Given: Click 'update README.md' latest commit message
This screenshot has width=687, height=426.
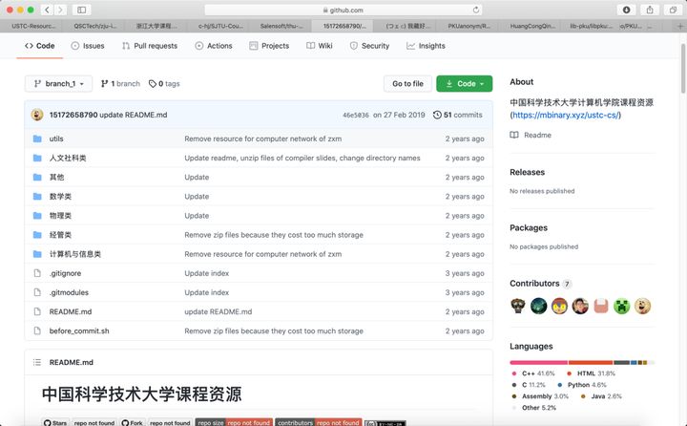Looking at the screenshot, I should tap(134, 115).
